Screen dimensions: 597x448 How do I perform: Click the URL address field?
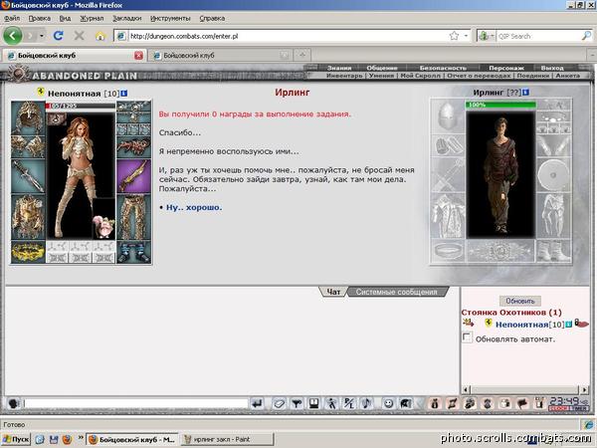[288, 36]
